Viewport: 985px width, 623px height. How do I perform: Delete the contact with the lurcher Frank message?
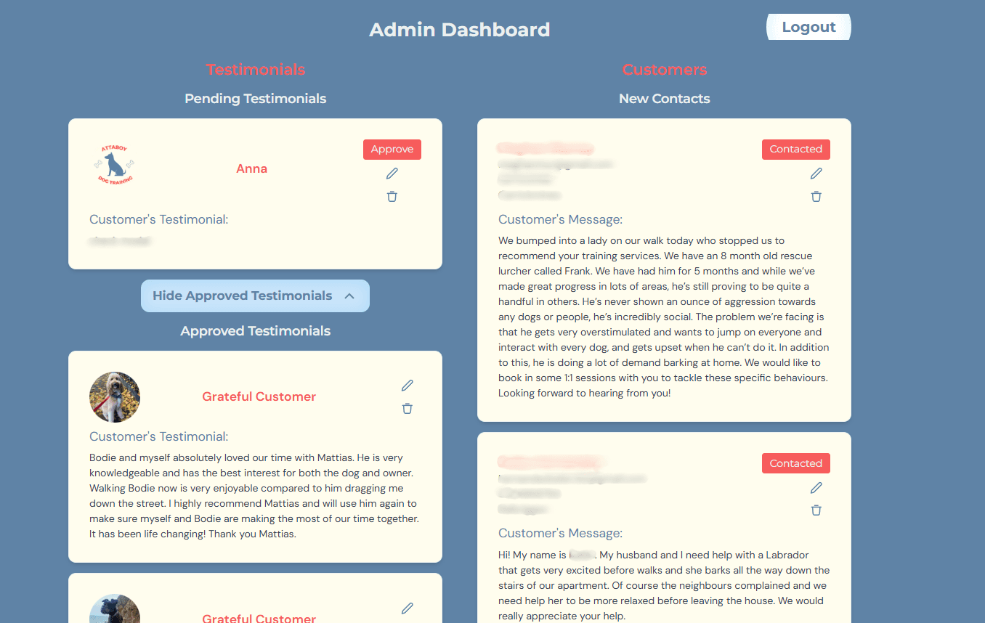click(x=816, y=196)
